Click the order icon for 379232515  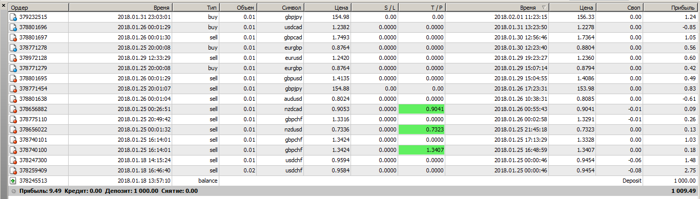(13, 17)
